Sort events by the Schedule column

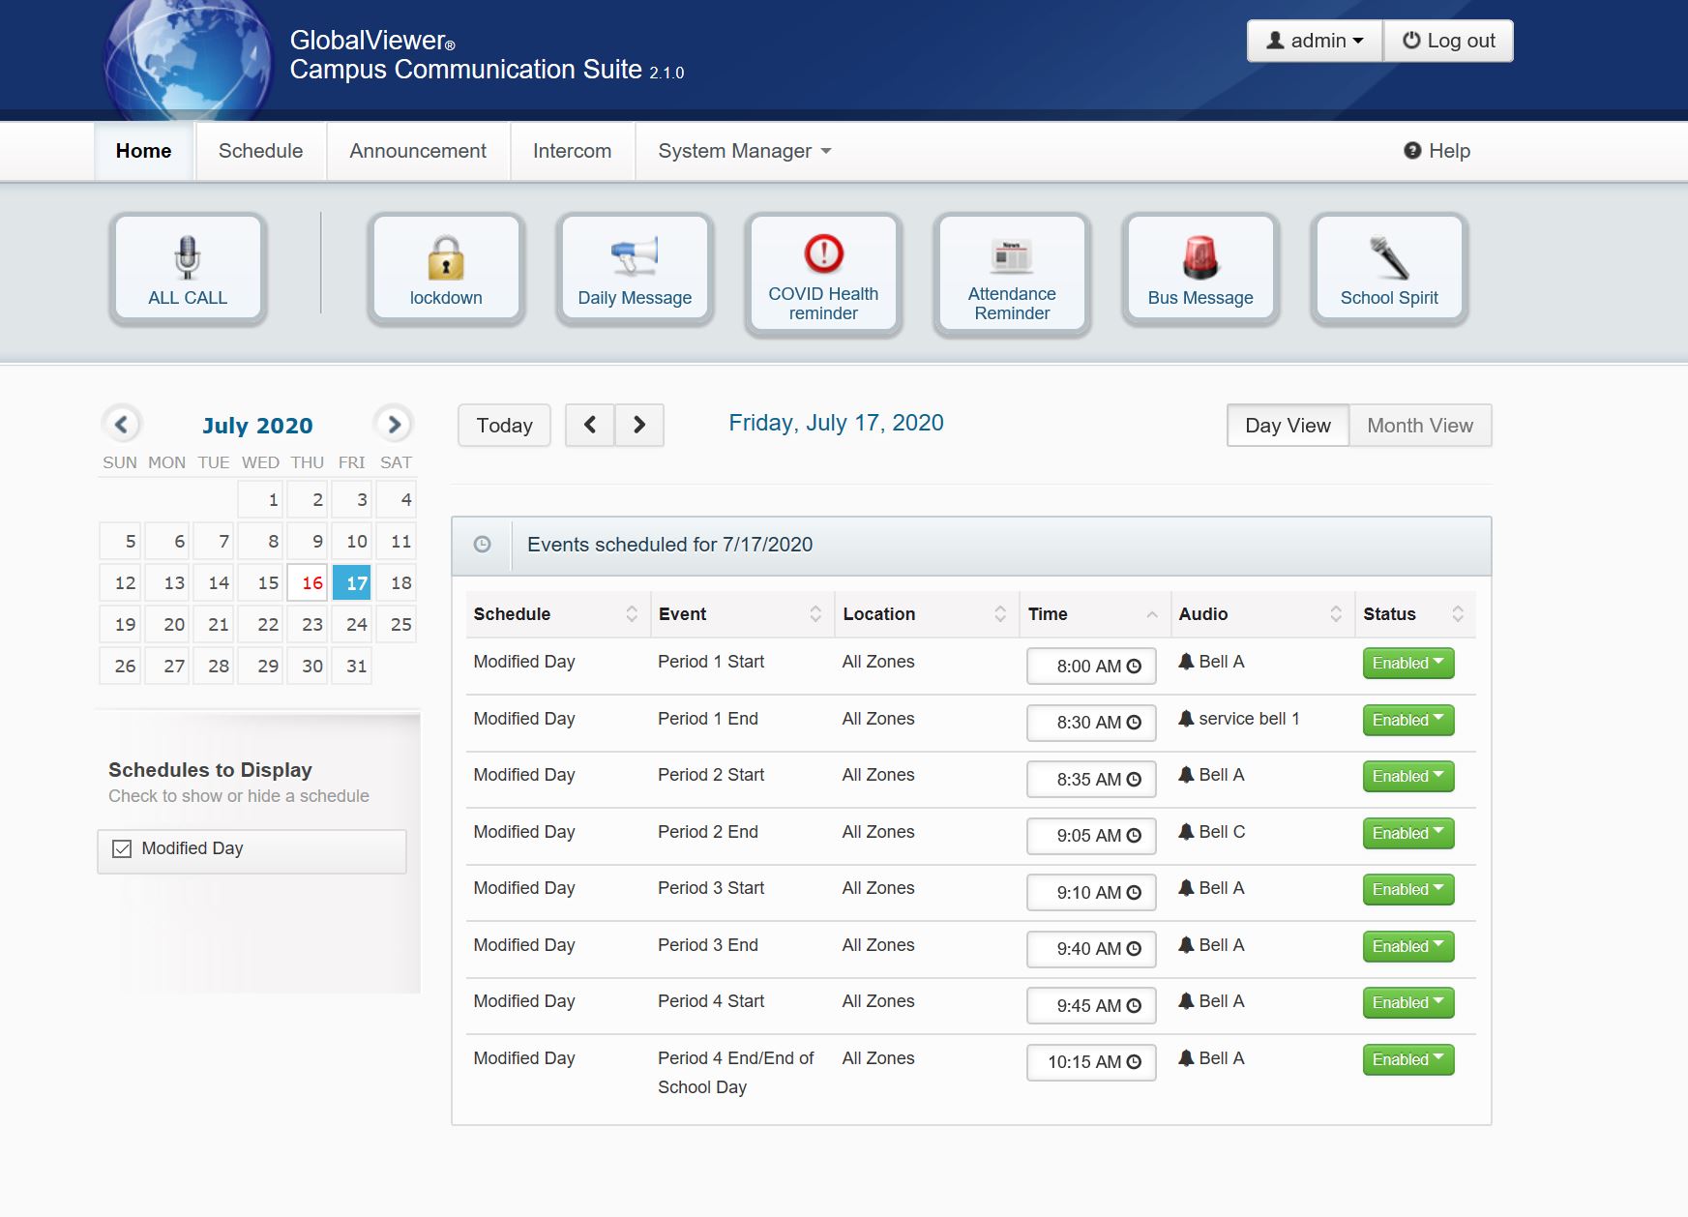point(557,614)
